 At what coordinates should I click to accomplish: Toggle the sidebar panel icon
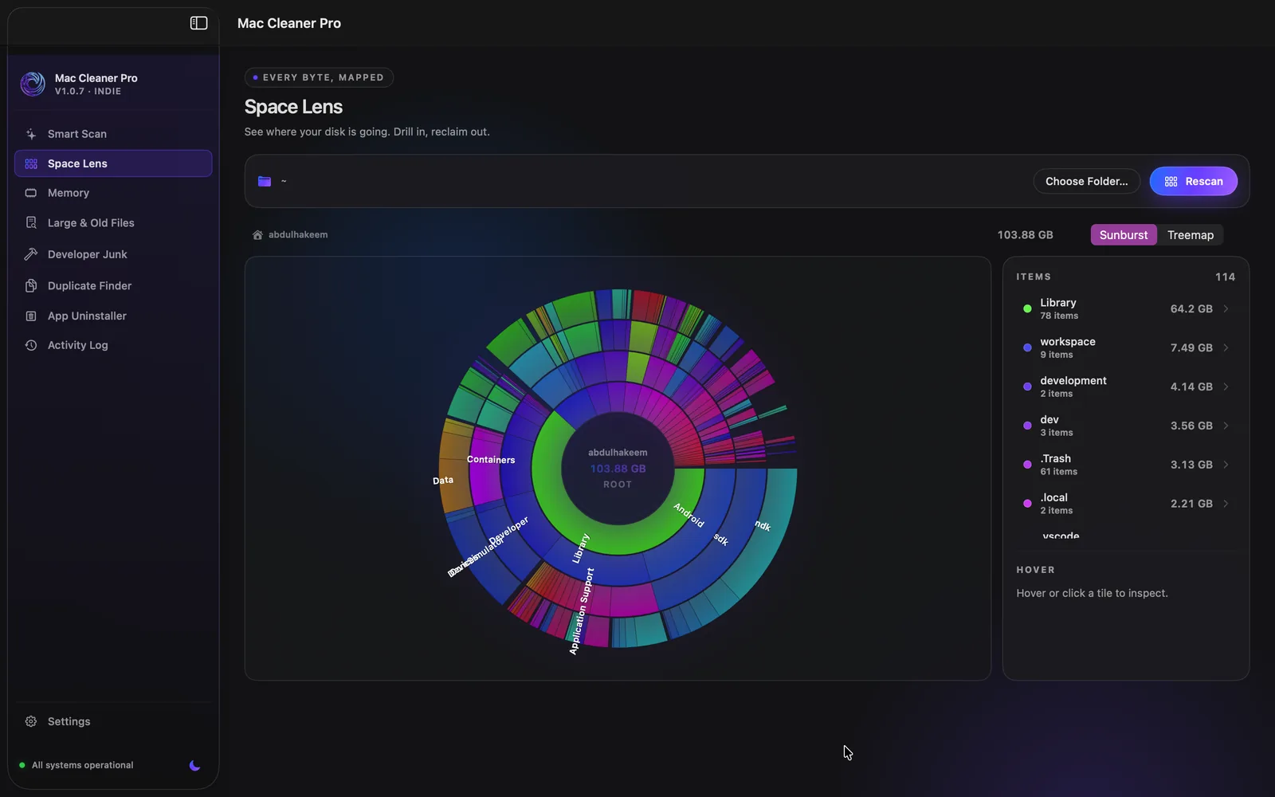(198, 23)
